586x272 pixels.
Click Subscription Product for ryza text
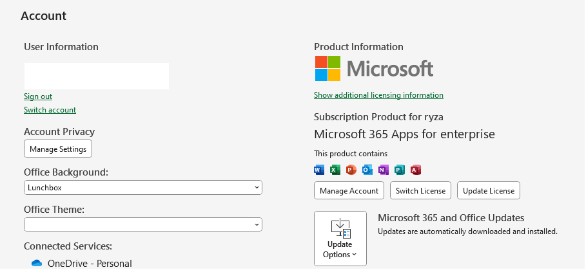click(378, 117)
